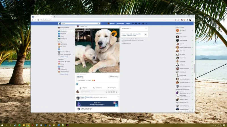Open chat settings gear below contacts
The width and height of the screenshot is (227, 127).
coord(192,111)
